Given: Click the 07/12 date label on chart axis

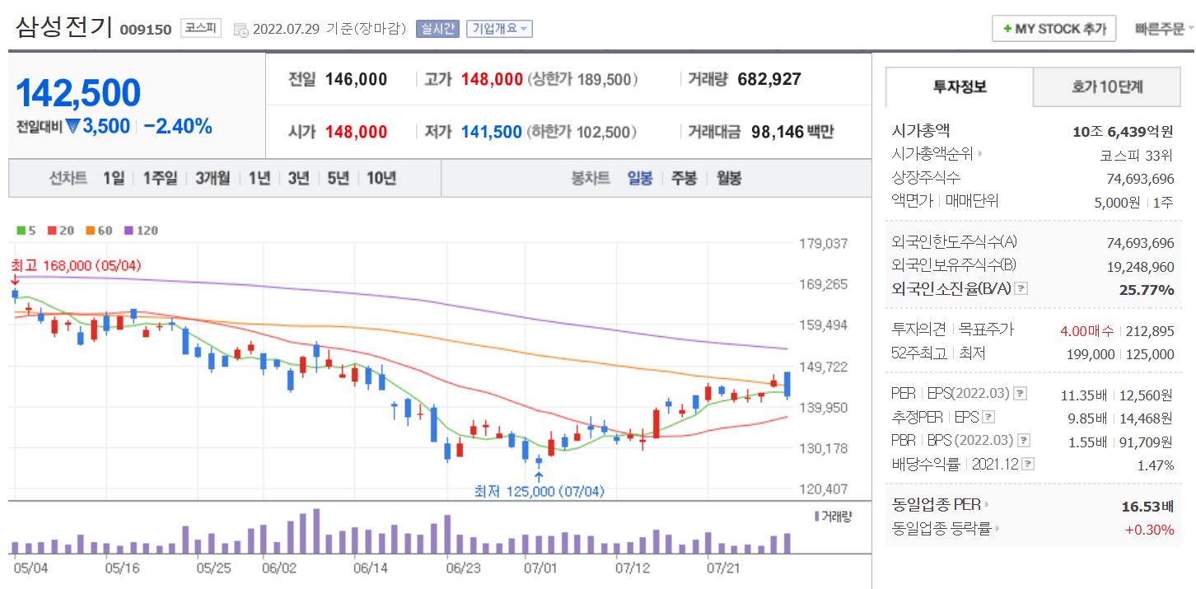Looking at the screenshot, I should (633, 568).
